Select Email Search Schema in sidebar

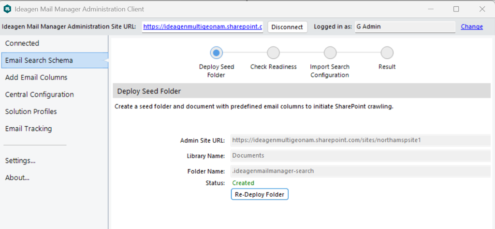pyautogui.click(x=54, y=60)
